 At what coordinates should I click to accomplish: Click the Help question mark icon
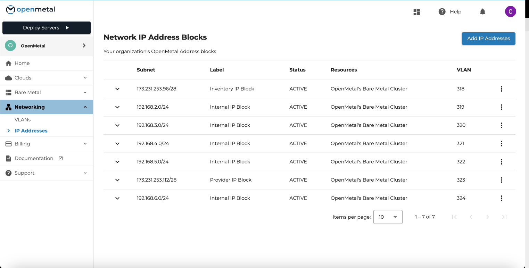[442, 11]
